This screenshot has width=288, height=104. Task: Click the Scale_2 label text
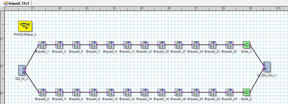pos(246,99)
